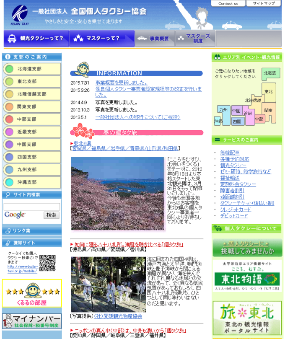Screen dimensions: 285x339
Task: Open (社)愛媛観光物産協会 link
Action: (x=118, y=316)
